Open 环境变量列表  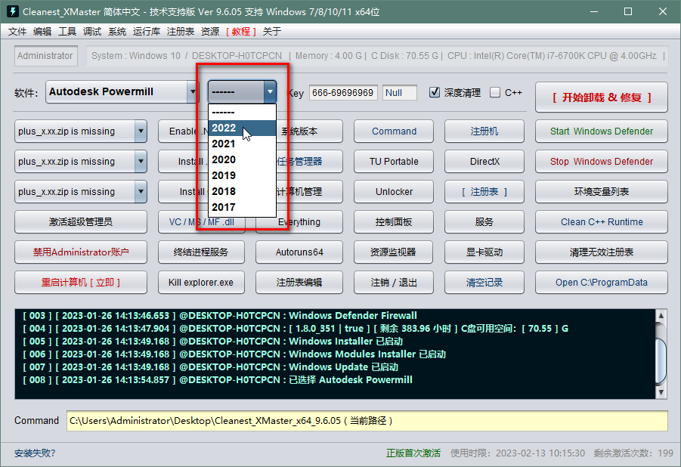pos(601,192)
